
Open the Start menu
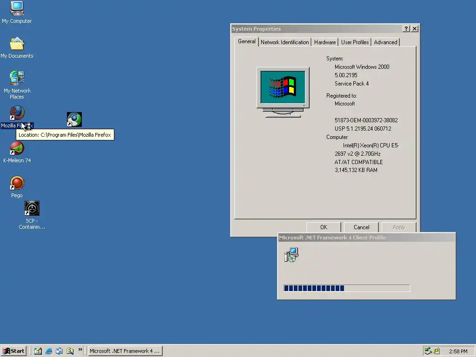click(x=13, y=351)
